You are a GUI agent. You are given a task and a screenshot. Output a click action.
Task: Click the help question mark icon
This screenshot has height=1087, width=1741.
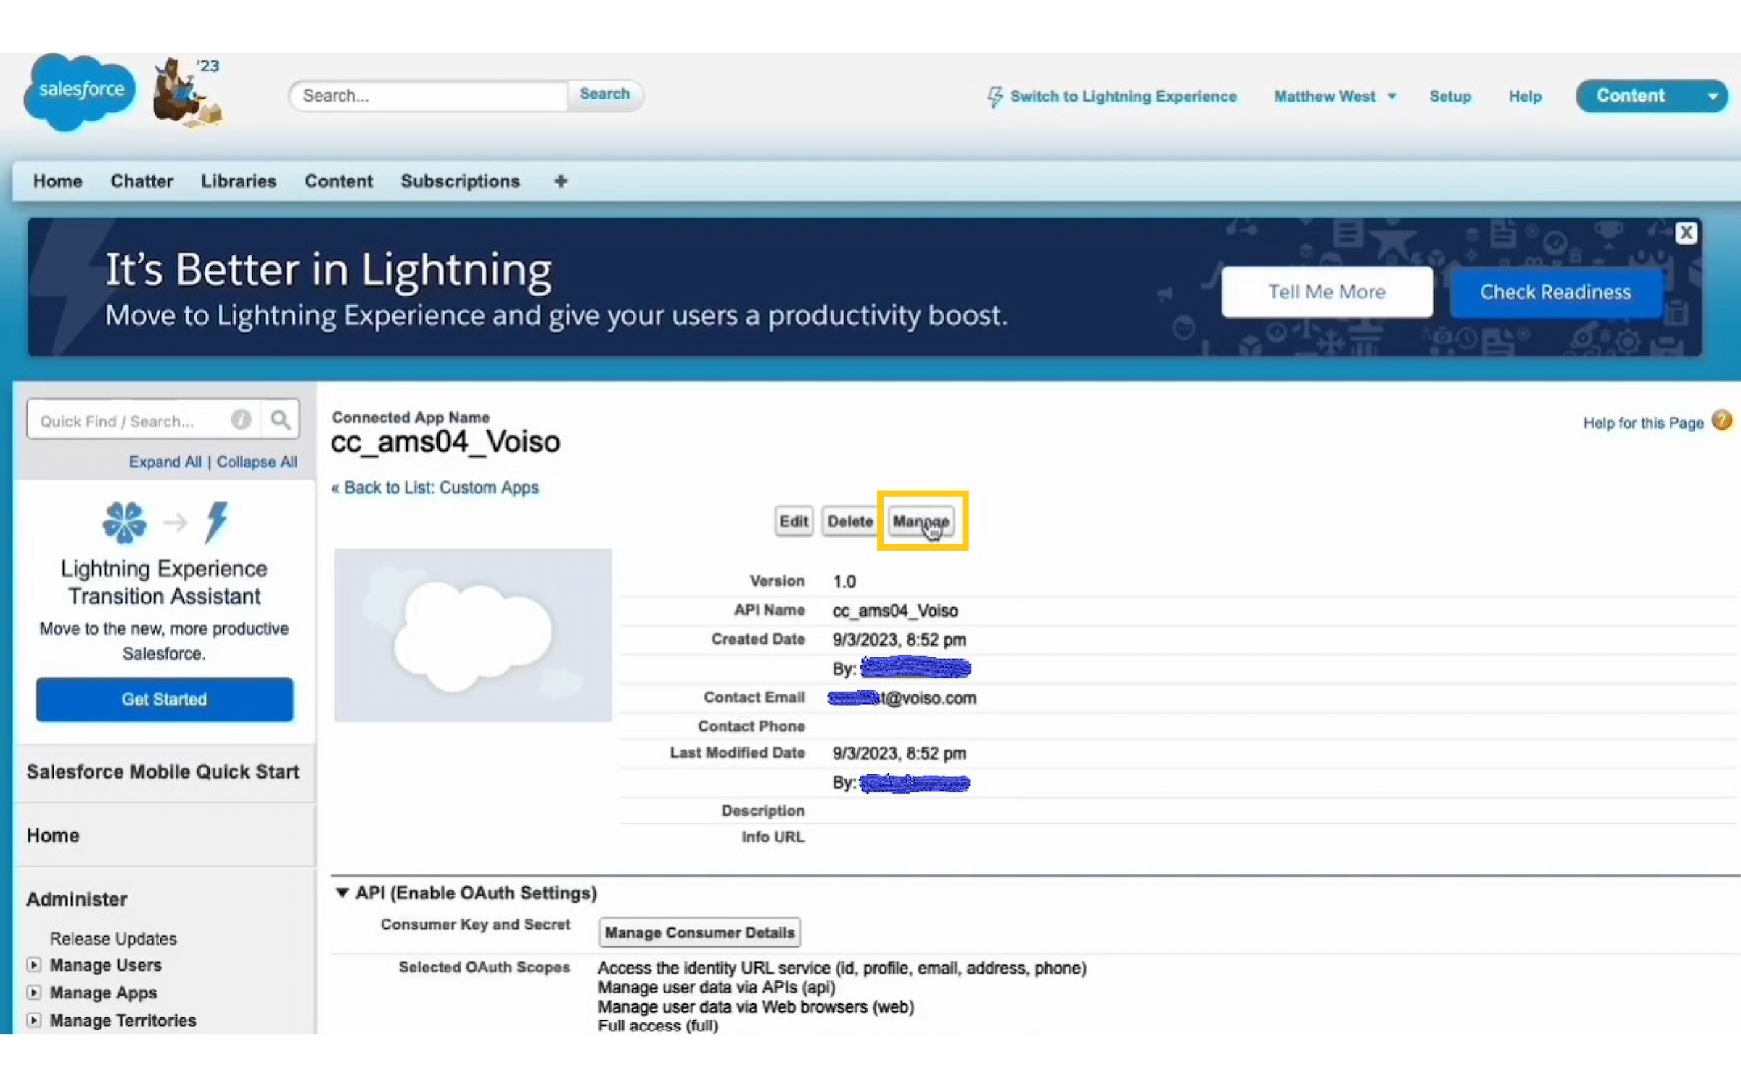coord(1721,421)
